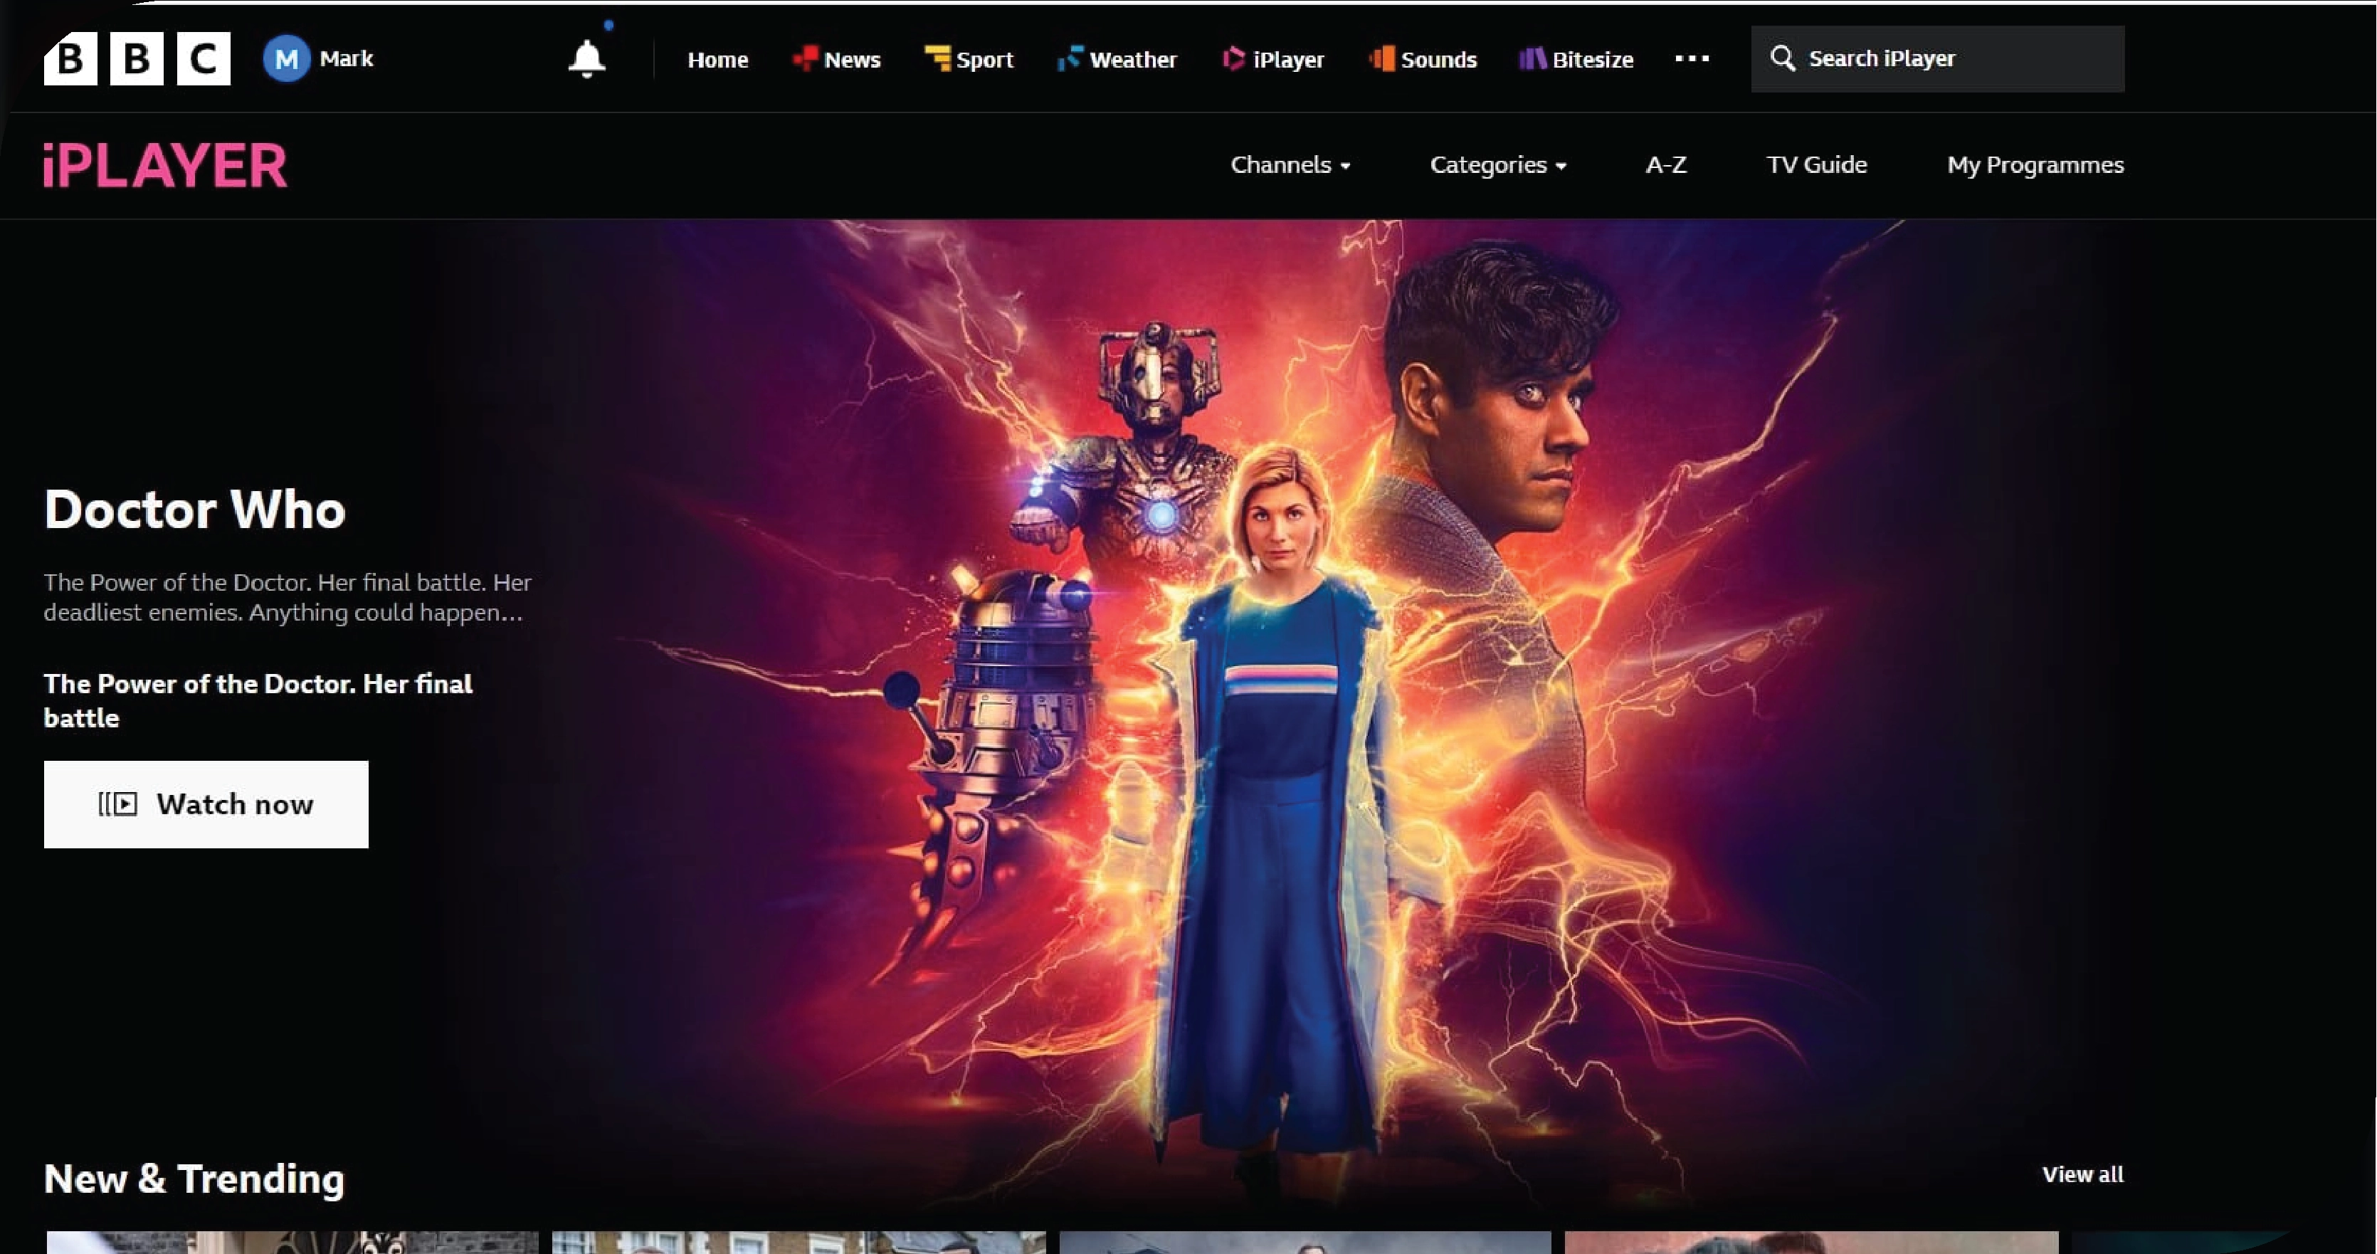Open the A-Z listing

pos(1665,165)
